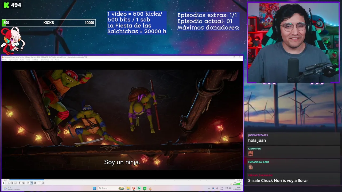Screen dimensions: 342x192
Task: Click the taskbar Buscar search box
Action: coord(111,188)
